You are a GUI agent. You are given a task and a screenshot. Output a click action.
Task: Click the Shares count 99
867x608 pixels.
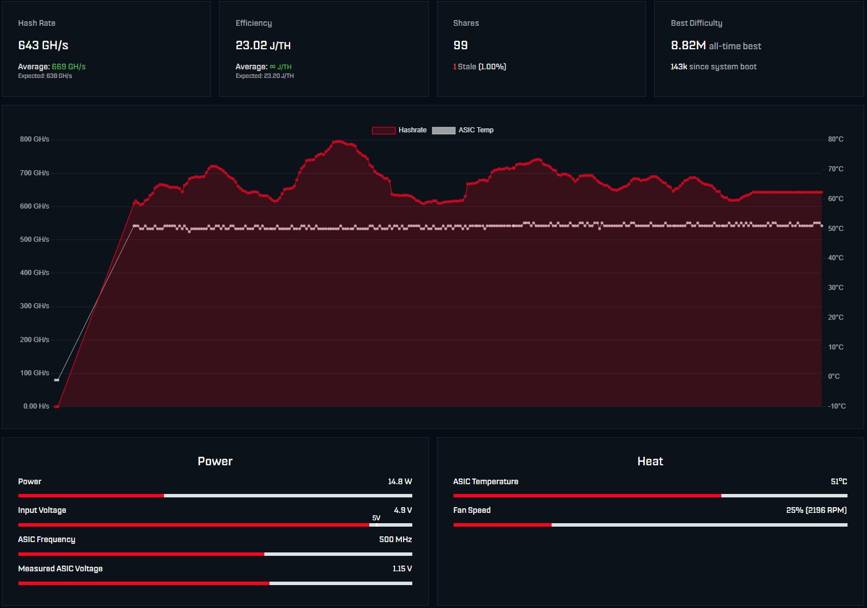pos(460,45)
